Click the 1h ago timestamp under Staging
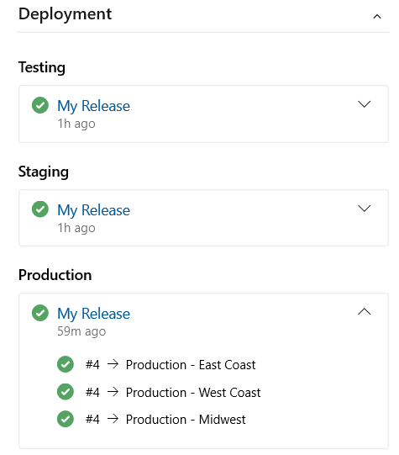The width and height of the screenshot is (399, 455). (x=76, y=228)
